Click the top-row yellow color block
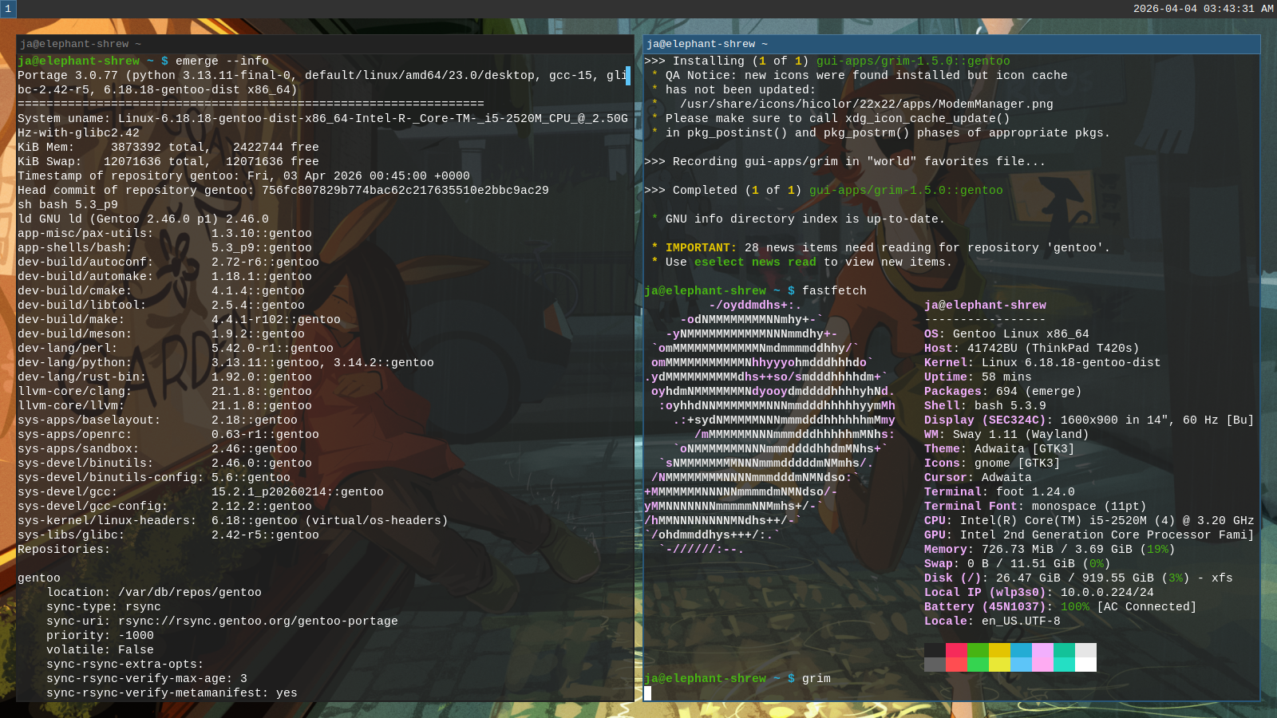 tap(999, 650)
